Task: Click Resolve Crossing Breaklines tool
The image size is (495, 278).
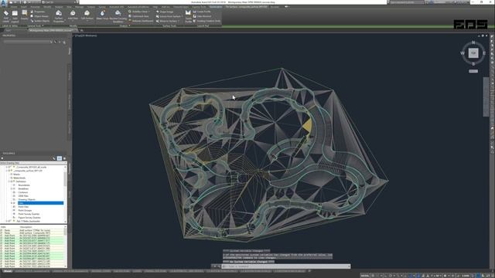Action: coord(118,15)
